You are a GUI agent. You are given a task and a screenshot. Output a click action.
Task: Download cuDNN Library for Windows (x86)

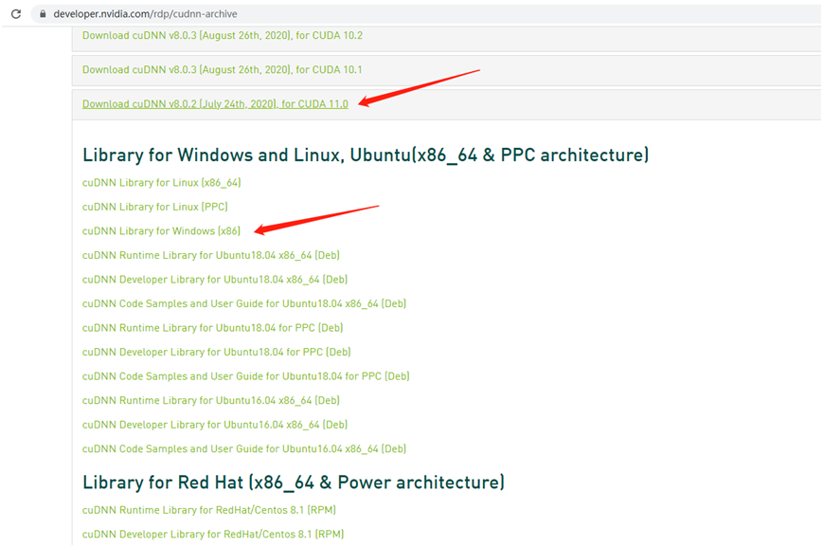[161, 231]
